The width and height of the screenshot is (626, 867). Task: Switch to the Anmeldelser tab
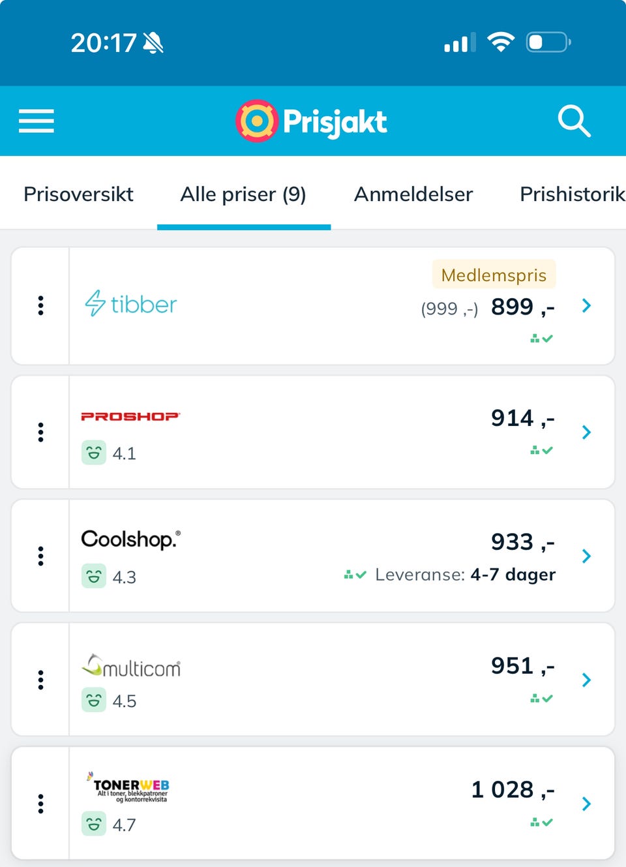[413, 194]
